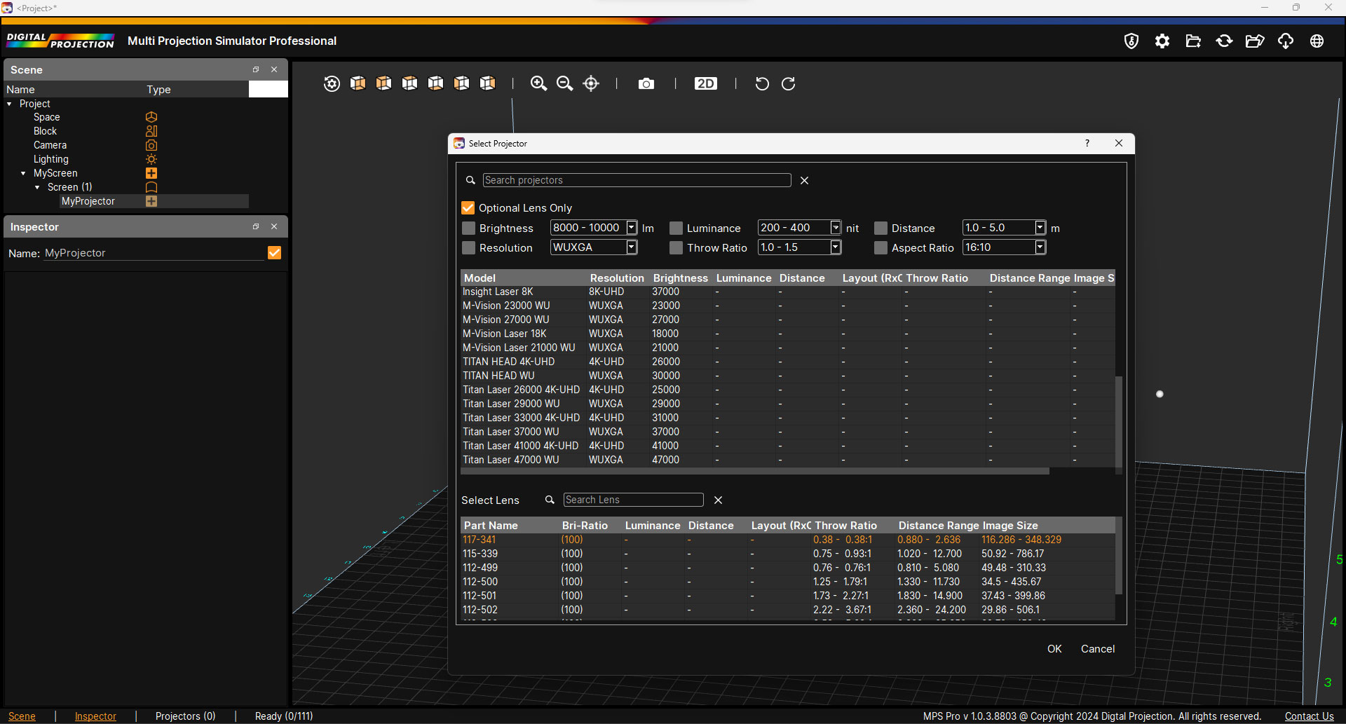Viewport: 1346px width, 724px height.
Task: Click the reset view settings icon
Action: pos(332,83)
